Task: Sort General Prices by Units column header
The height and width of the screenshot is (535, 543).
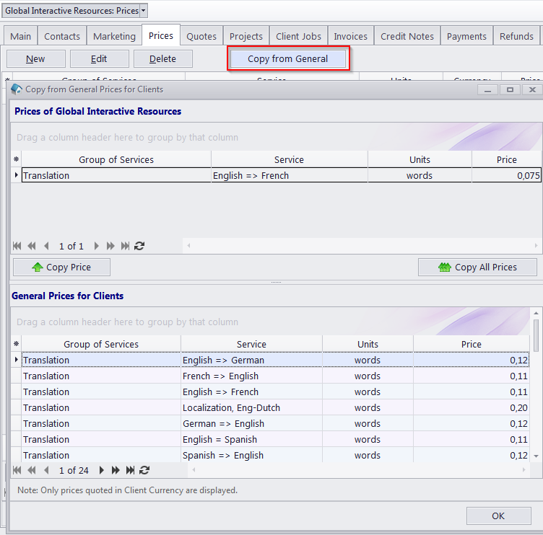Action: (x=368, y=344)
